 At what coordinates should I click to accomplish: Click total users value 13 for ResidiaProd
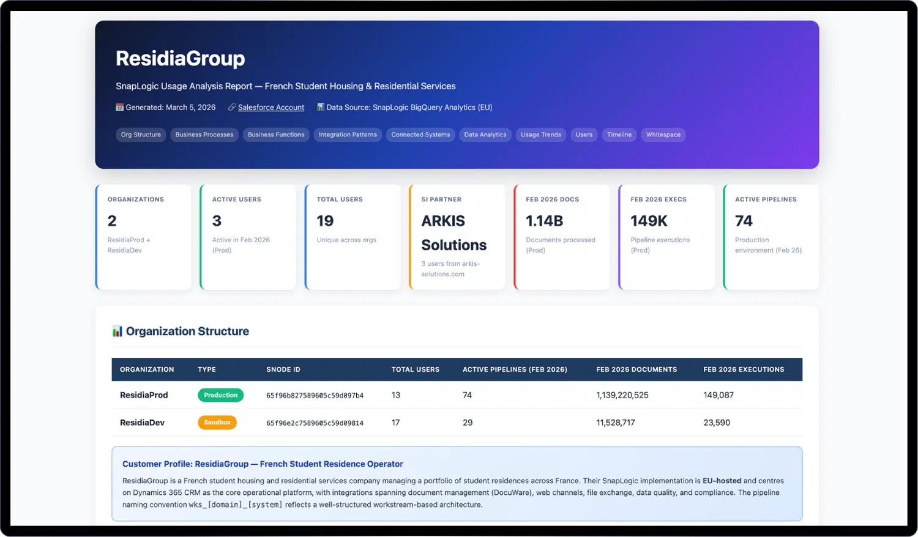click(x=396, y=395)
